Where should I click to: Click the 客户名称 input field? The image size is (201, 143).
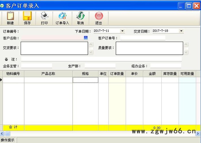pyautogui.click(x=53, y=38)
